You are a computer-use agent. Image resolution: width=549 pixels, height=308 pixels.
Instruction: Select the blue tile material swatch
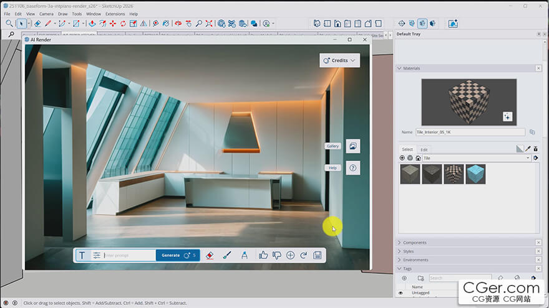point(475,175)
